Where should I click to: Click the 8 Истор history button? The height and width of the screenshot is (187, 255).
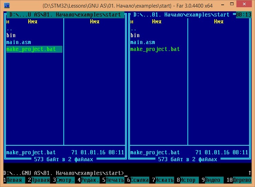click(188, 180)
